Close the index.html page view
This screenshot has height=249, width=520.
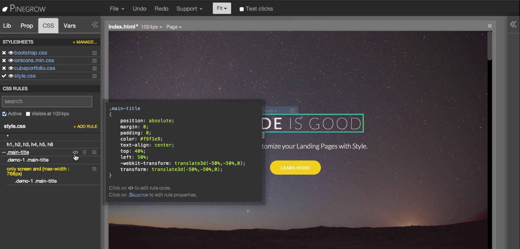[x=490, y=26]
